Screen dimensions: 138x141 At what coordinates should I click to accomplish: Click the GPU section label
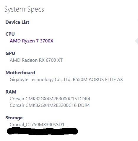click(x=10, y=53)
